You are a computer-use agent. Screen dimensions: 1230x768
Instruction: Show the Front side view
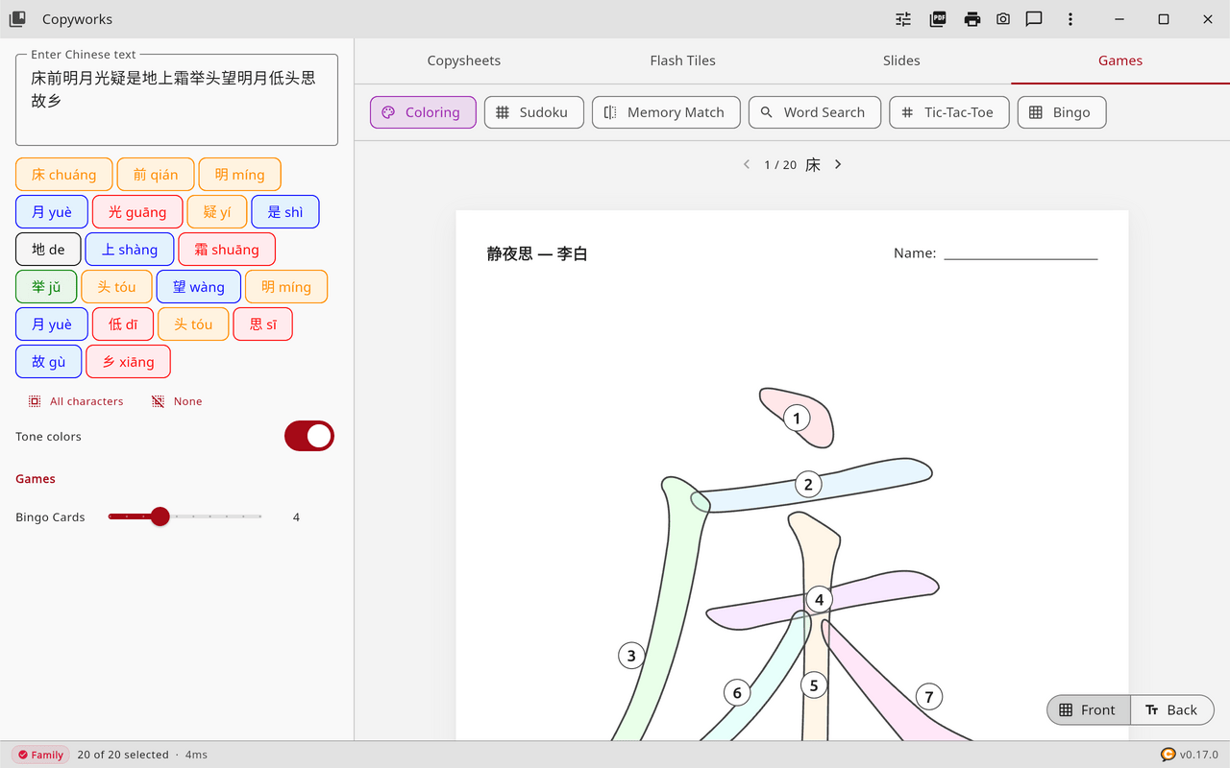coord(1088,710)
